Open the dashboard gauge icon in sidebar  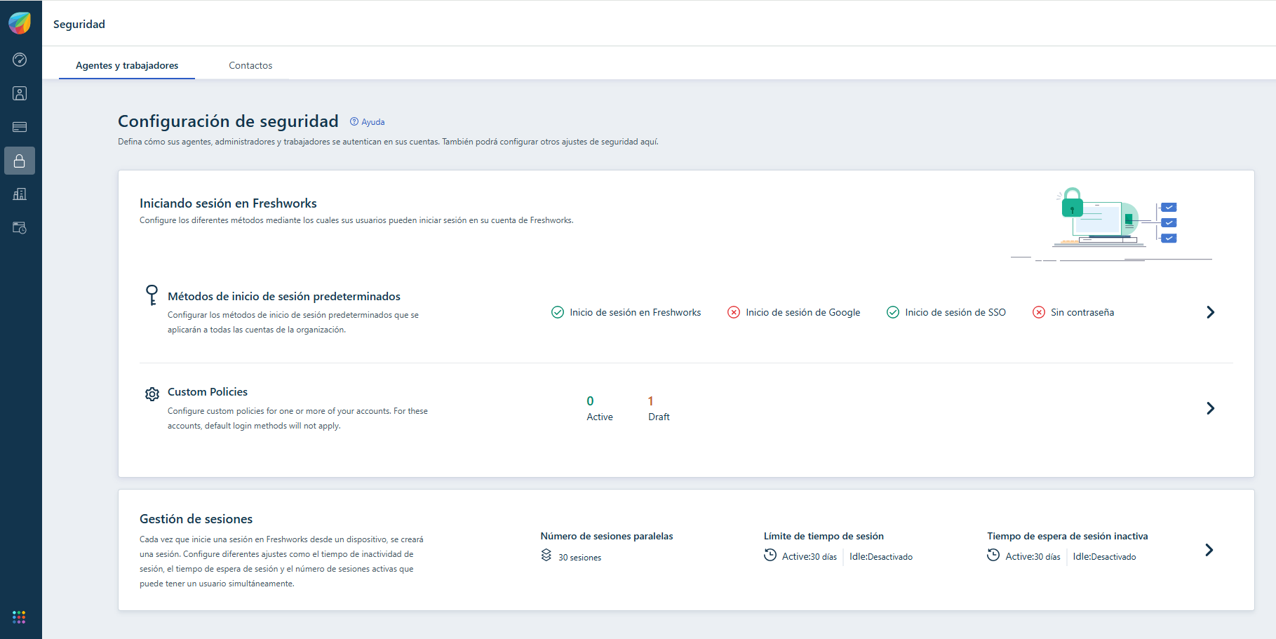[20, 60]
